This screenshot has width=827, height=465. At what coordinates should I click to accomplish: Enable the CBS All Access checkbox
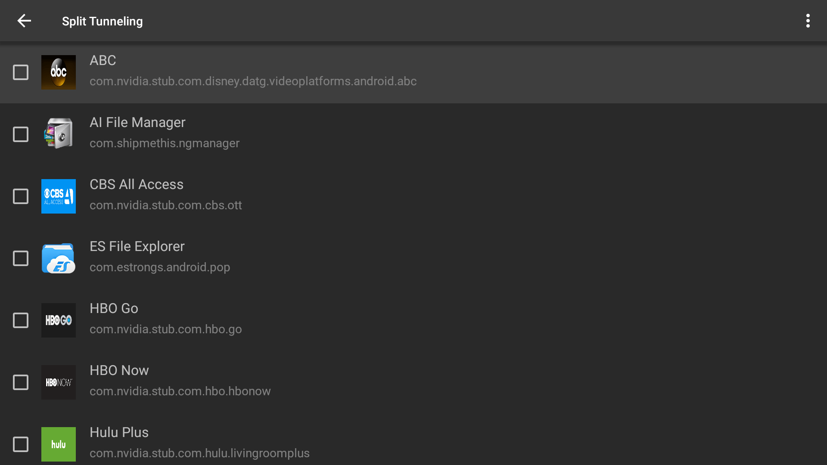pos(21,196)
